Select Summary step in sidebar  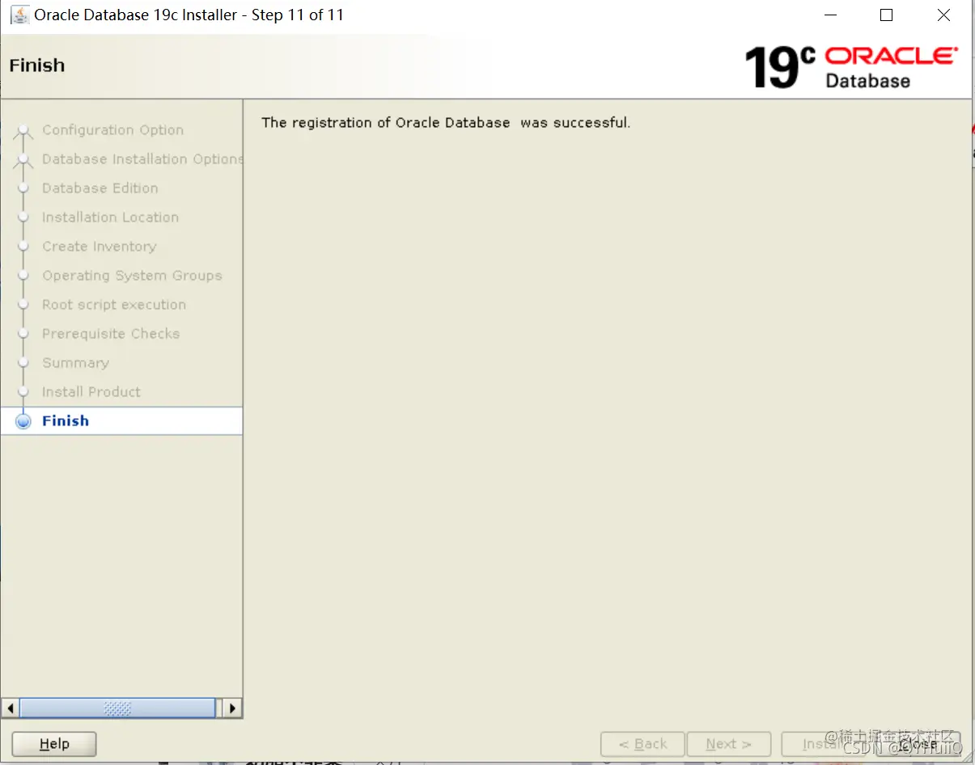(75, 363)
